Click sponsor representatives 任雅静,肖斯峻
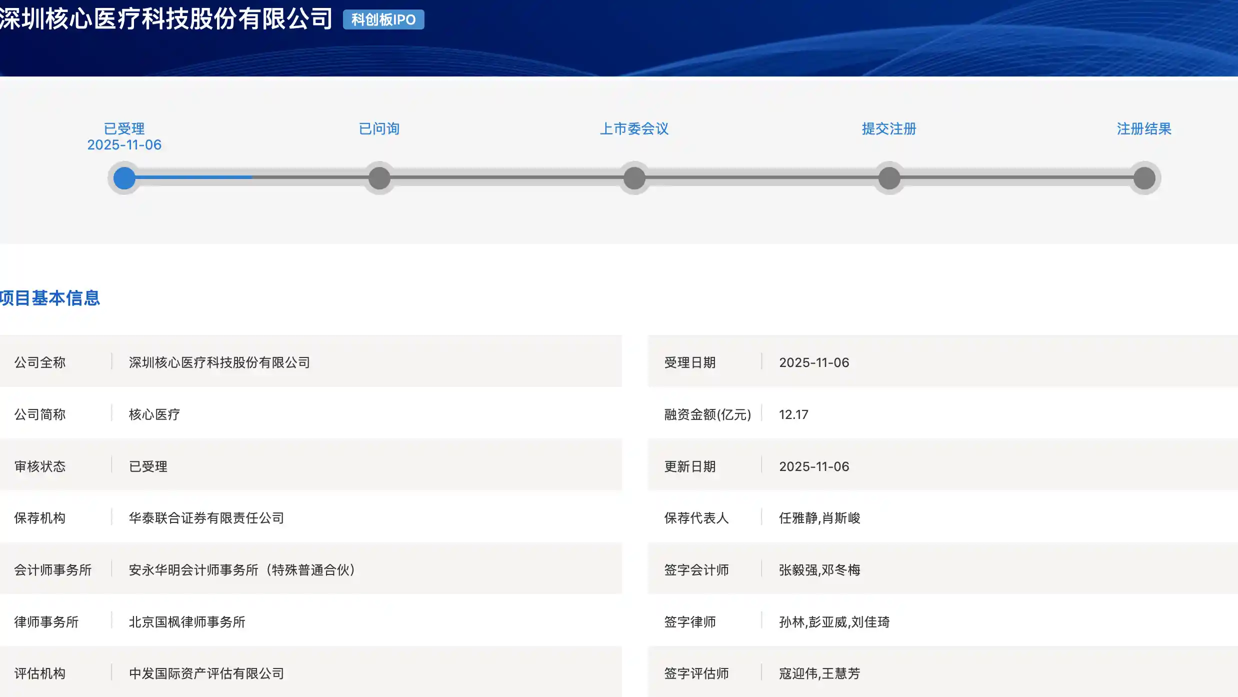The image size is (1238, 697). [x=818, y=518]
